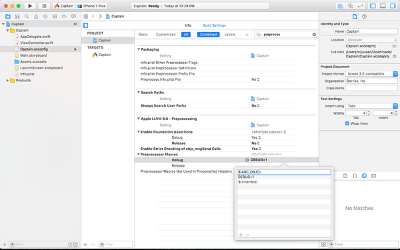
Task: Open the Find navigator search icon
Action: pos(27,16)
